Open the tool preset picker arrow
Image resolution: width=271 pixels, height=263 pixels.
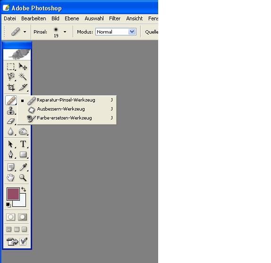25,32
